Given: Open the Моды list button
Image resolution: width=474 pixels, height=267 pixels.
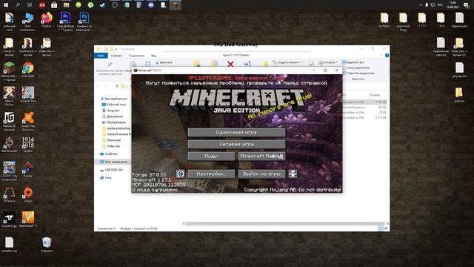Looking at the screenshot, I should point(211,156).
